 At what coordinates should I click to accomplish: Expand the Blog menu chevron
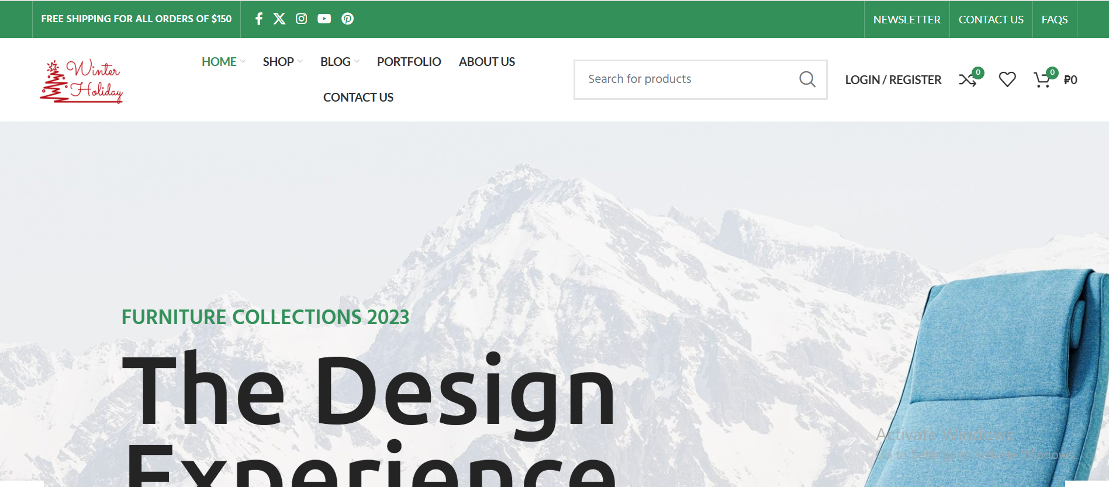tap(357, 61)
